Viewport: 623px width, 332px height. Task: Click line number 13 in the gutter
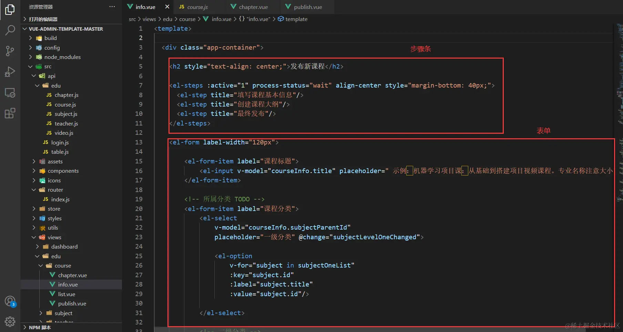tap(139, 142)
